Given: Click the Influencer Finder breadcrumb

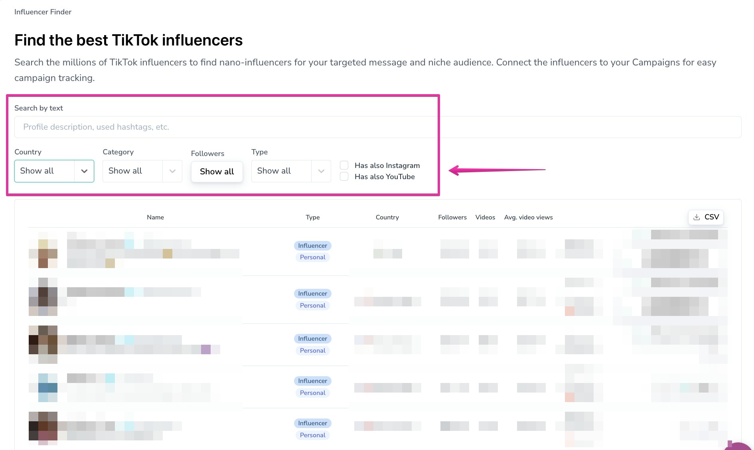Looking at the screenshot, I should 43,12.
